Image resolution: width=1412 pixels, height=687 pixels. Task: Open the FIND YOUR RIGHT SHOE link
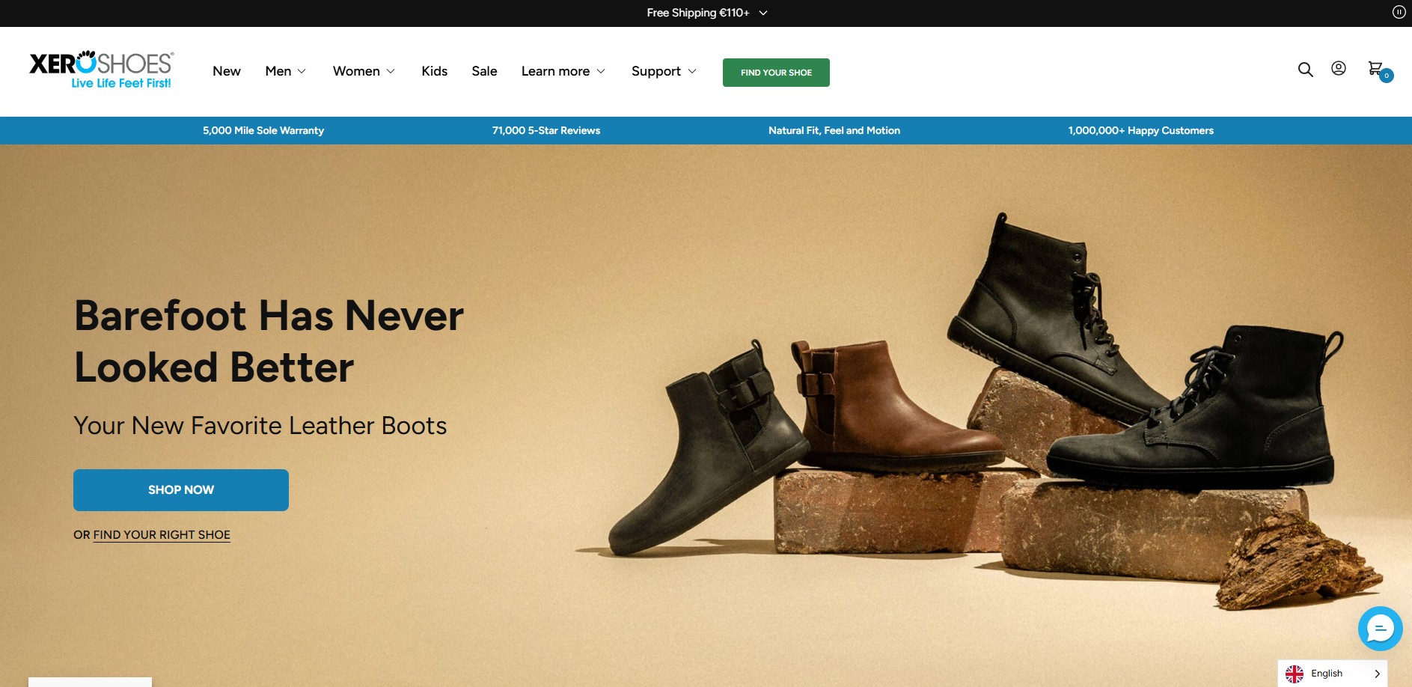[x=161, y=534]
